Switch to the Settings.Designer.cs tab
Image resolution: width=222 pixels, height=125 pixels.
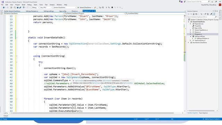pyautogui.click(x=32, y=11)
